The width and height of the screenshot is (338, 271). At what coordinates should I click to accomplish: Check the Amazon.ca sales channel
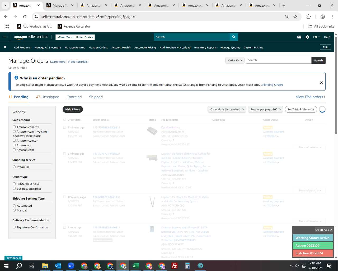point(14,145)
